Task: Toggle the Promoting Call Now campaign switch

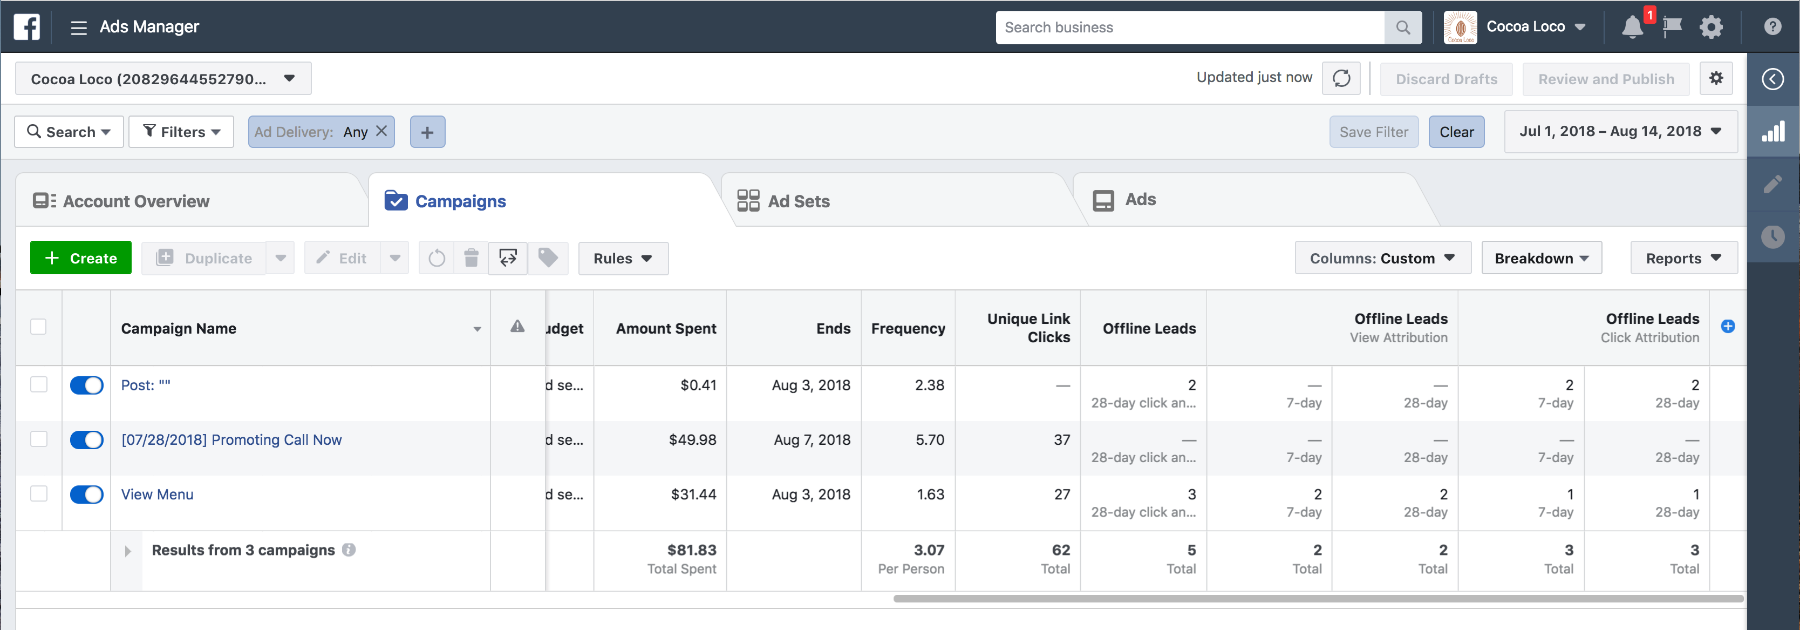Action: (87, 440)
